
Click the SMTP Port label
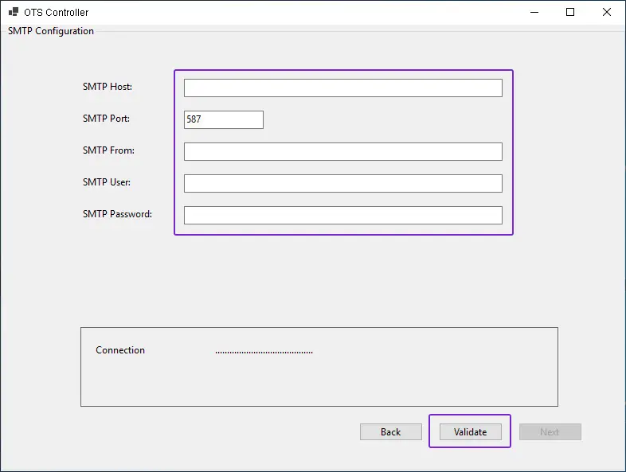[x=106, y=119]
